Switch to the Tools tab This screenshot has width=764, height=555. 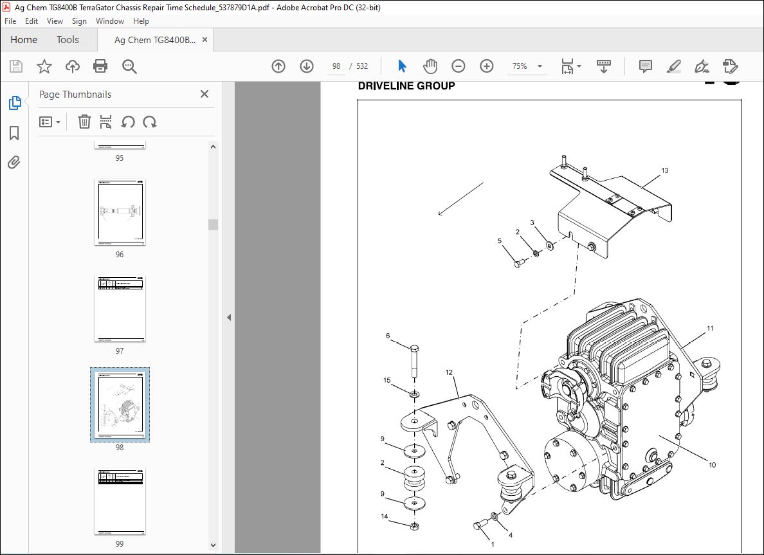pos(68,40)
